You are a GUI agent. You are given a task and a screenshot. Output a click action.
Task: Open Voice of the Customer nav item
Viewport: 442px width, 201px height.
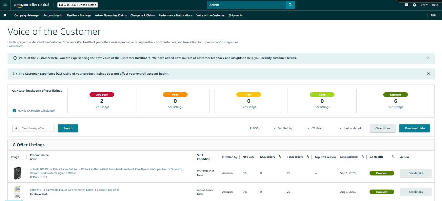point(211,15)
